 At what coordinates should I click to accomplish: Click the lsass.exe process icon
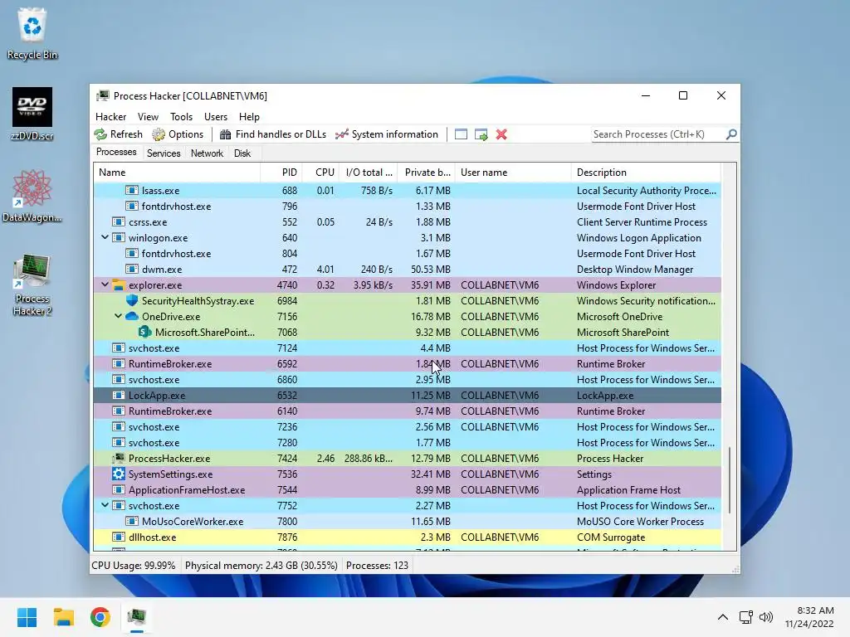point(132,190)
